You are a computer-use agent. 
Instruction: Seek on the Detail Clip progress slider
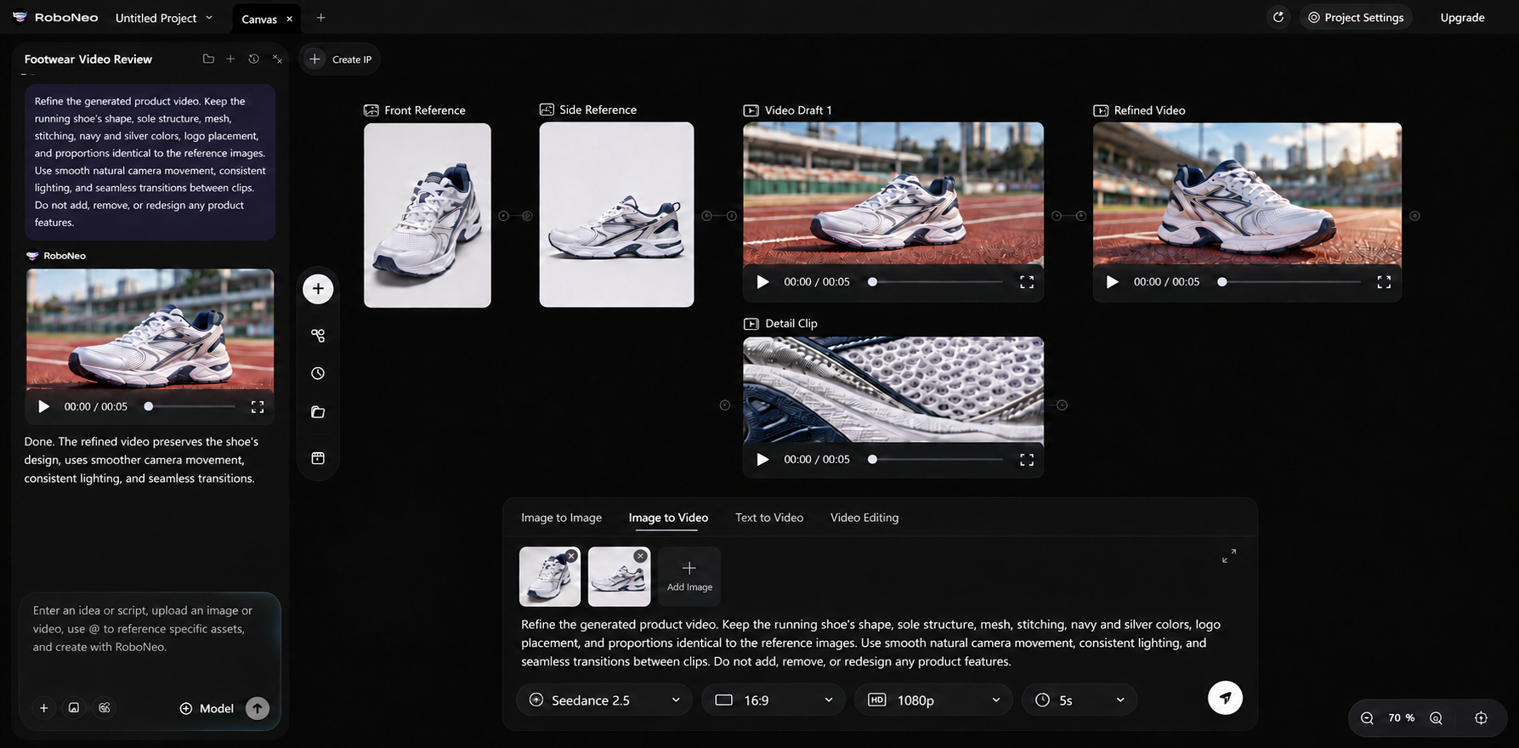[x=937, y=459]
